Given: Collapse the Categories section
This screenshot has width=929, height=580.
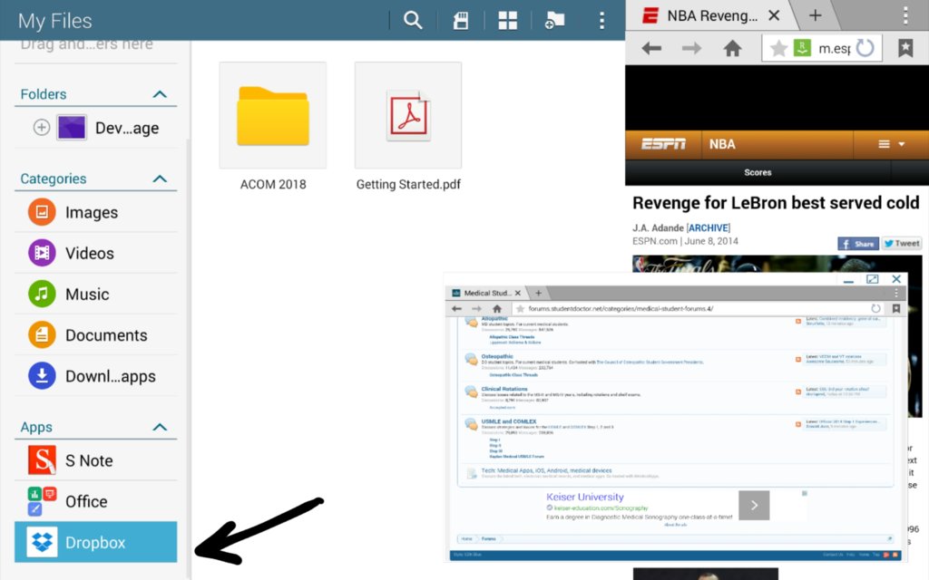Looking at the screenshot, I should (160, 179).
